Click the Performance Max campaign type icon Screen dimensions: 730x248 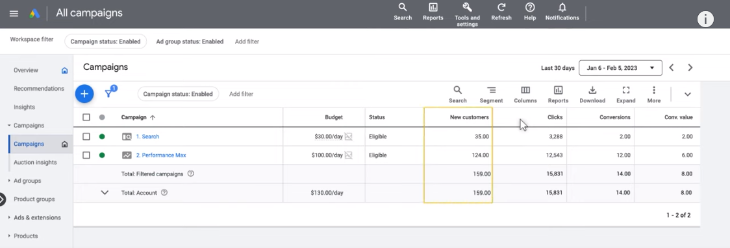click(x=127, y=155)
